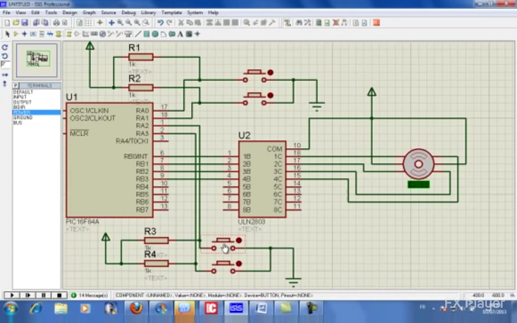Viewport: 517px width, 323px height.
Task: Open a design with the folder icon
Action: tap(16, 23)
